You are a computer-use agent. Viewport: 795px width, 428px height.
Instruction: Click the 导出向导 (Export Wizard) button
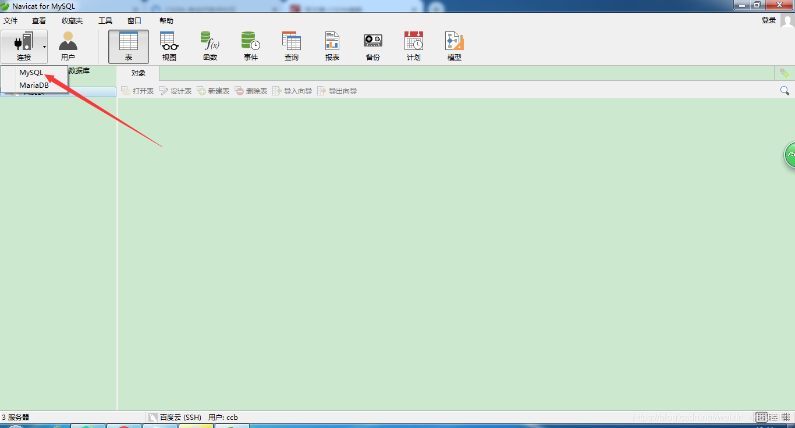pyautogui.click(x=337, y=91)
